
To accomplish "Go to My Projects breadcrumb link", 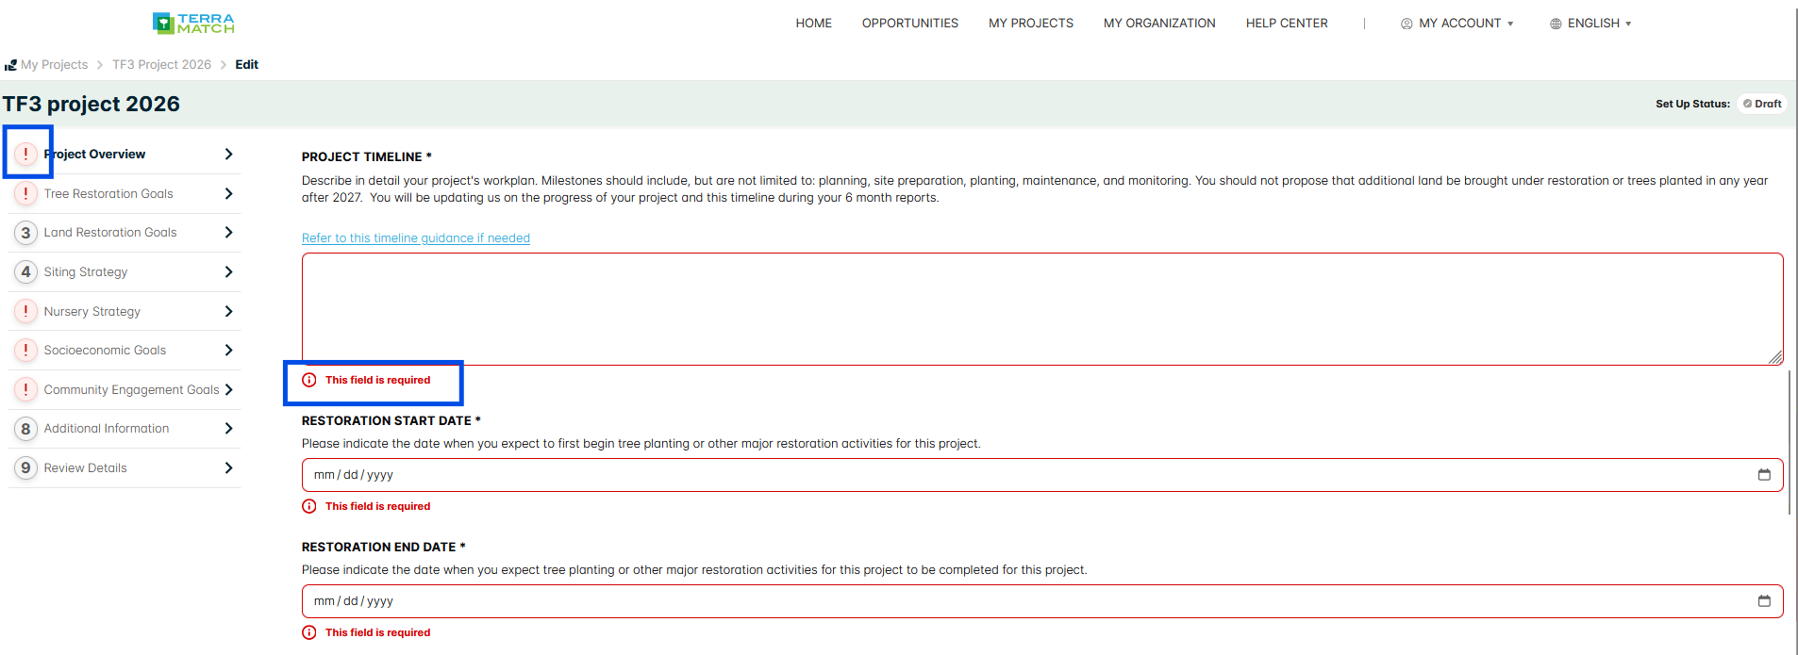I will (54, 65).
